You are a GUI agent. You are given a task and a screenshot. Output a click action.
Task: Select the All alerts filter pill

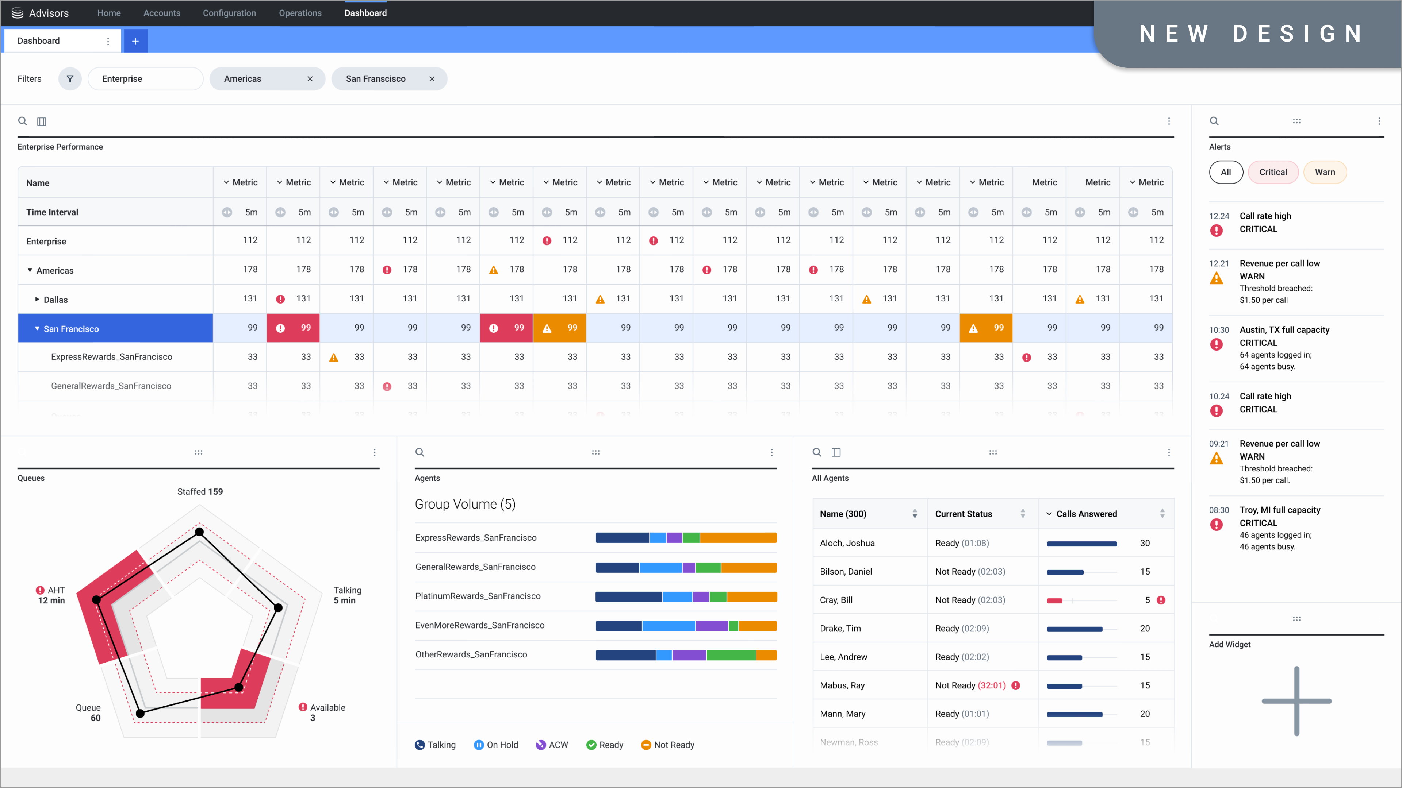1226,173
